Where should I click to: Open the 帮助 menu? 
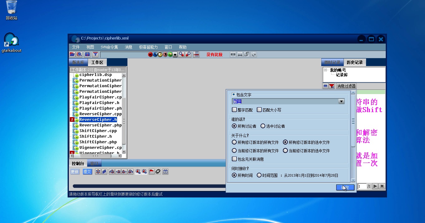(183, 47)
